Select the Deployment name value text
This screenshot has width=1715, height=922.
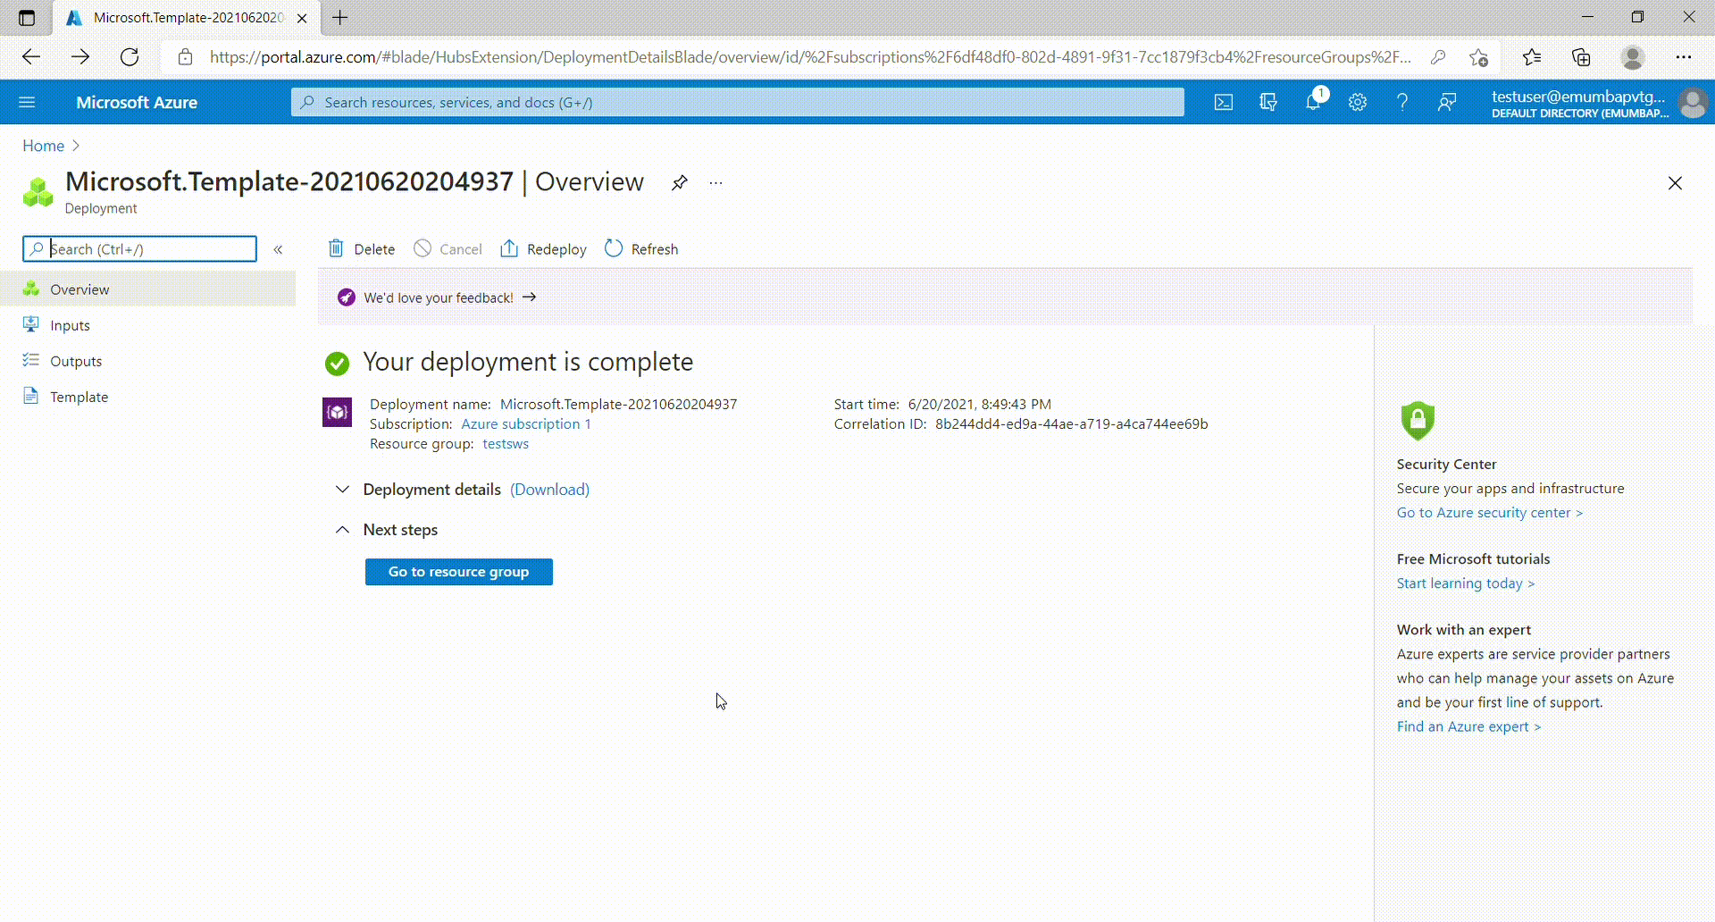[618, 405]
